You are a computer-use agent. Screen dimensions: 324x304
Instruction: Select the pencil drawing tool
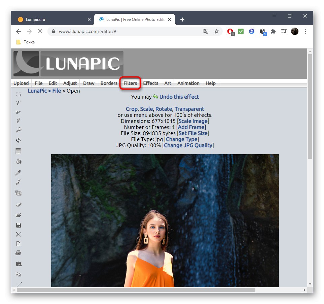(18, 121)
